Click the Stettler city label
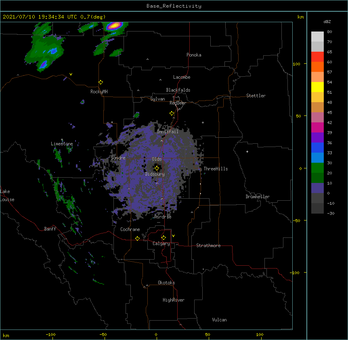 (x=256, y=96)
